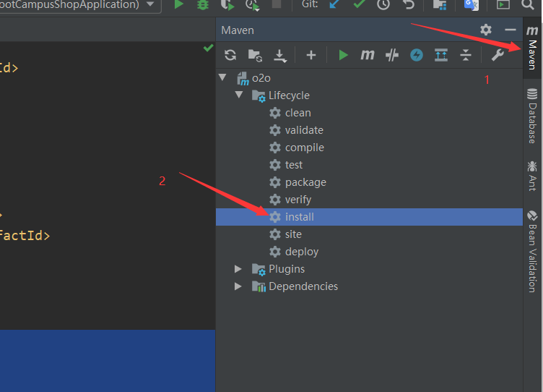
Task: Run with coverage icon in main toolbar
Action: [227, 4]
